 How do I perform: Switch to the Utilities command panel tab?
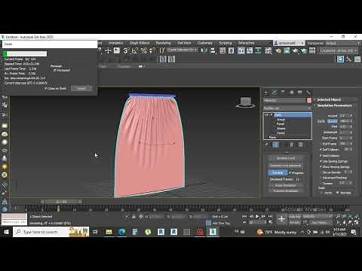click(x=308, y=93)
